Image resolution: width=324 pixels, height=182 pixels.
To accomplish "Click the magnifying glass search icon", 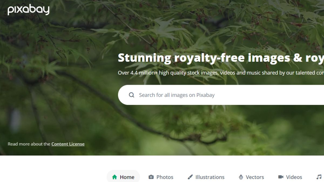I will pyautogui.click(x=131, y=95).
